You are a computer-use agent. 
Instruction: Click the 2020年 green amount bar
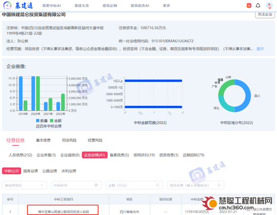38,94
